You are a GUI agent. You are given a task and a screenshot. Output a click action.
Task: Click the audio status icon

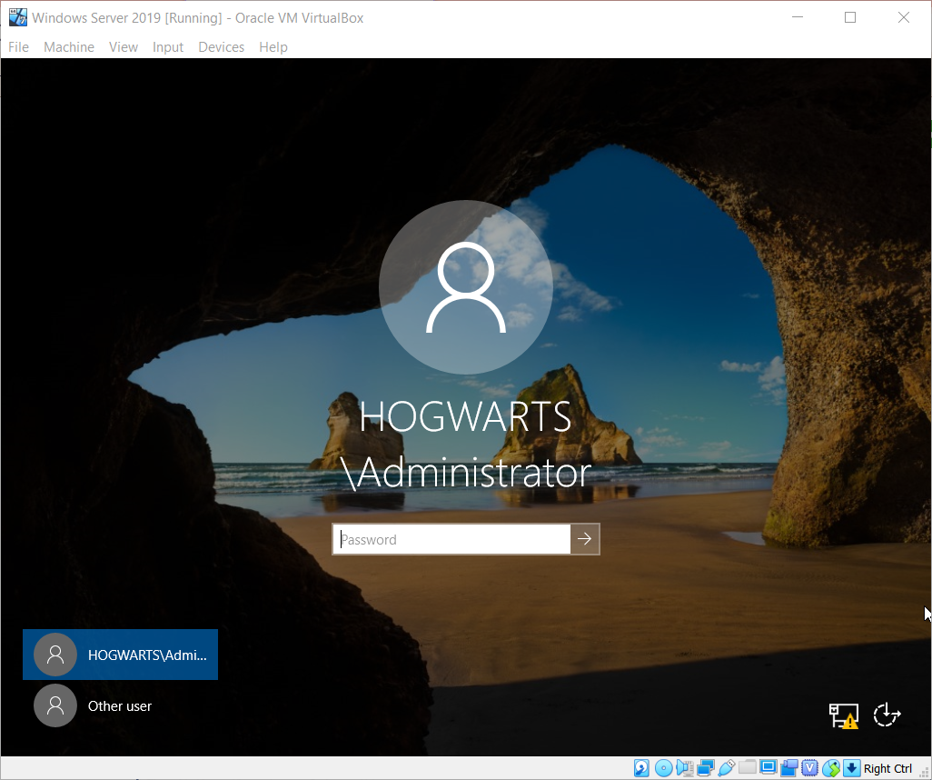[685, 768]
